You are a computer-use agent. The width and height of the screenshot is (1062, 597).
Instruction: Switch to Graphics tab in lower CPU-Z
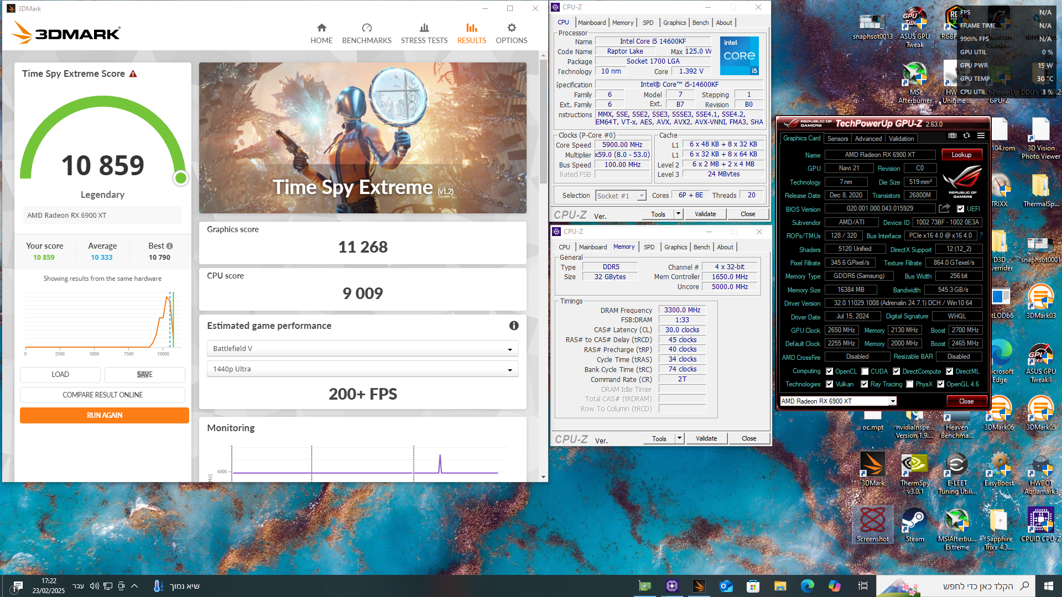675,247
